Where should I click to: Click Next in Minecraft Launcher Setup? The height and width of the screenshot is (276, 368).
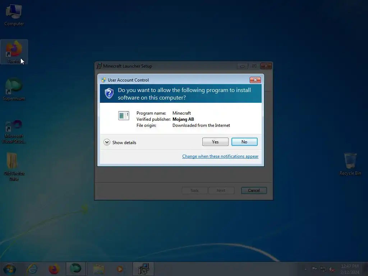pyautogui.click(x=221, y=190)
